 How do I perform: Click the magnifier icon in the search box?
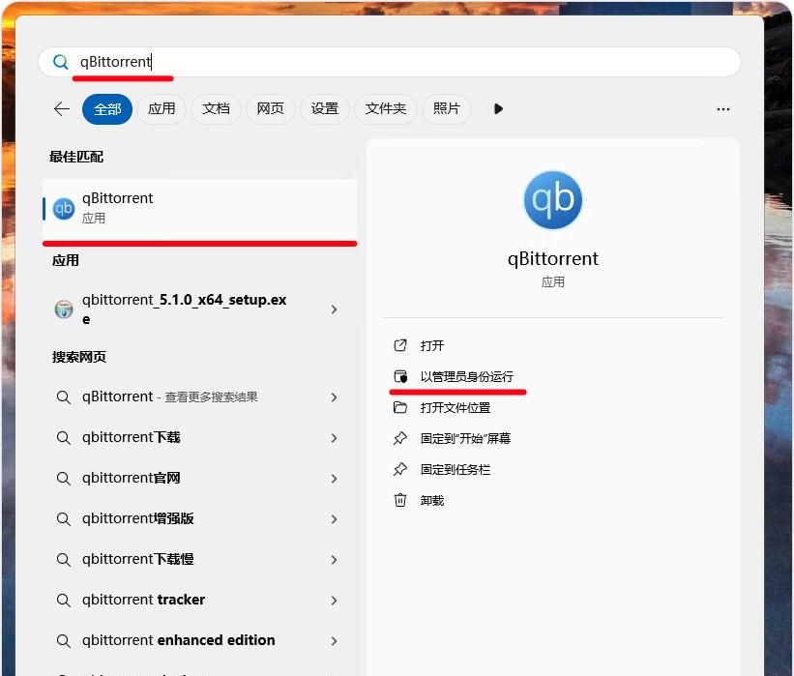coord(59,61)
